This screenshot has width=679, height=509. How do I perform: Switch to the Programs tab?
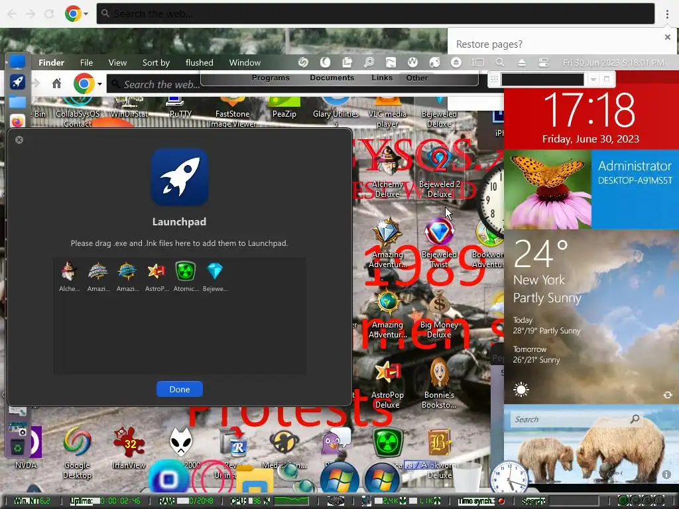click(x=271, y=78)
